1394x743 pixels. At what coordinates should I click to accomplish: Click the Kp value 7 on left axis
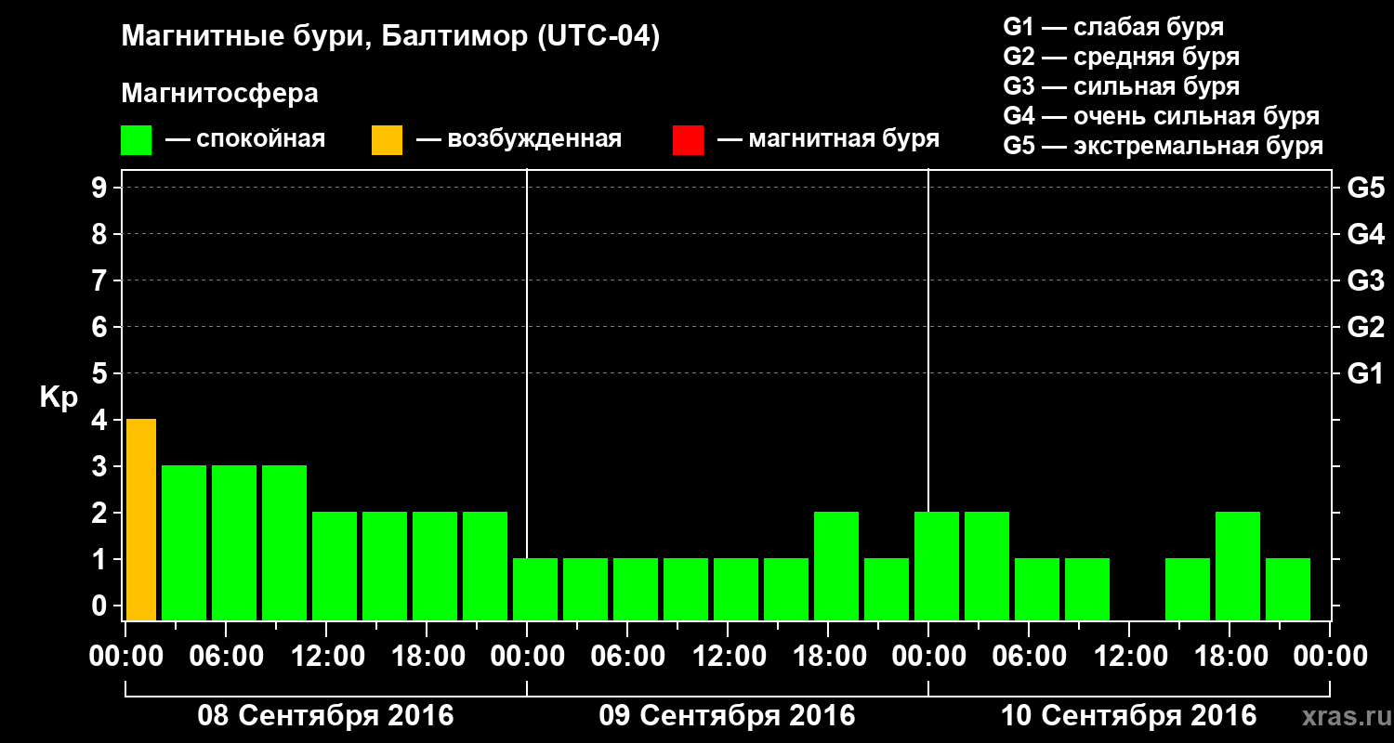pyautogui.click(x=100, y=281)
